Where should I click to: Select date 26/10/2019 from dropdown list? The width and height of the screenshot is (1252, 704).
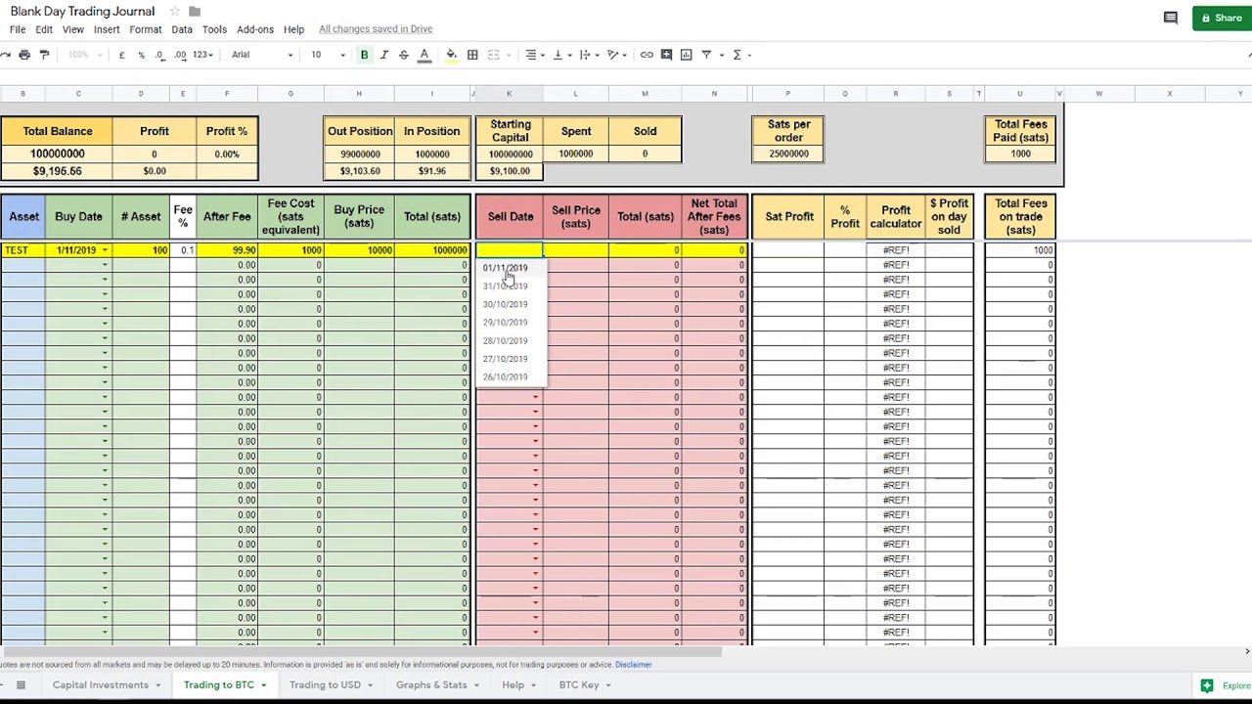505,376
